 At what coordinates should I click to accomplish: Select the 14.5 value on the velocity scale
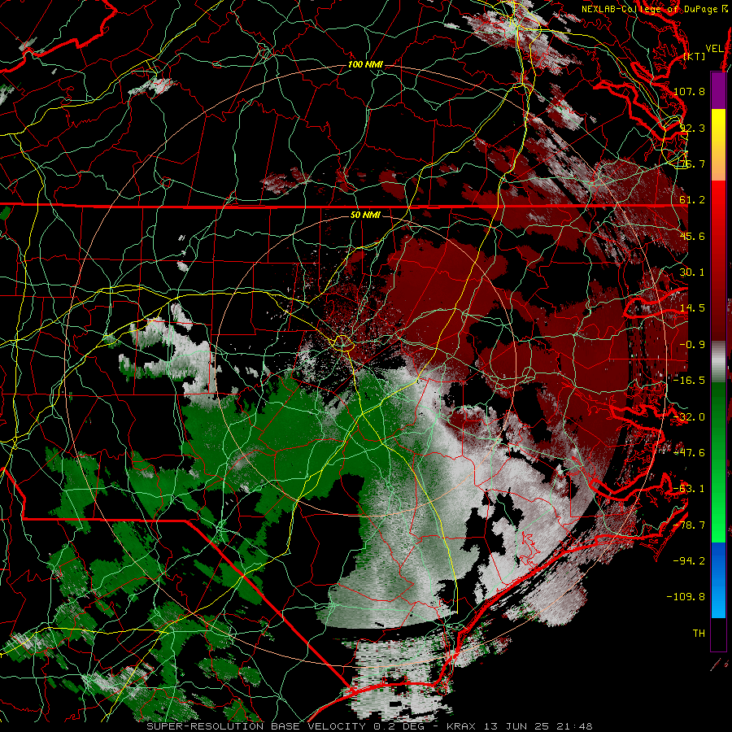[692, 308]
